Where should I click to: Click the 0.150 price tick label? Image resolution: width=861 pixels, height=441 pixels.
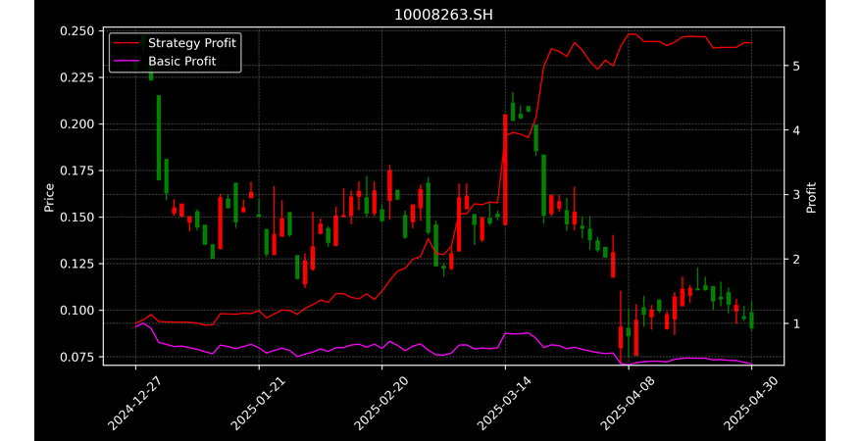[x=76, y=218]
